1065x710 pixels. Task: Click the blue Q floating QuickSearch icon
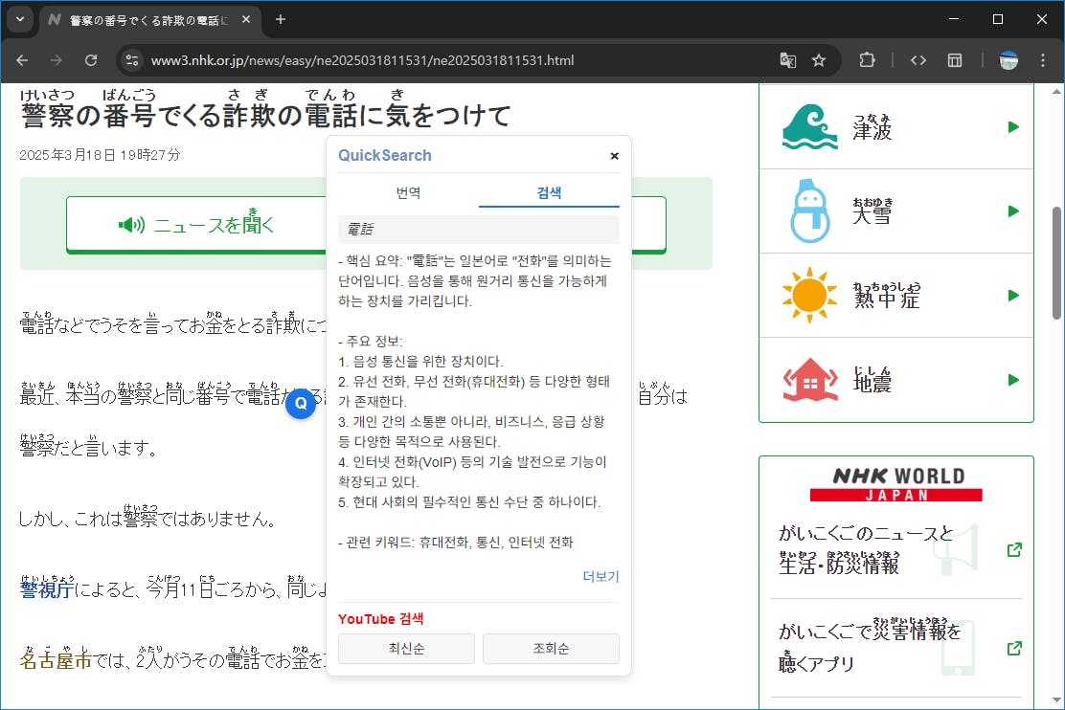(300, 404)
